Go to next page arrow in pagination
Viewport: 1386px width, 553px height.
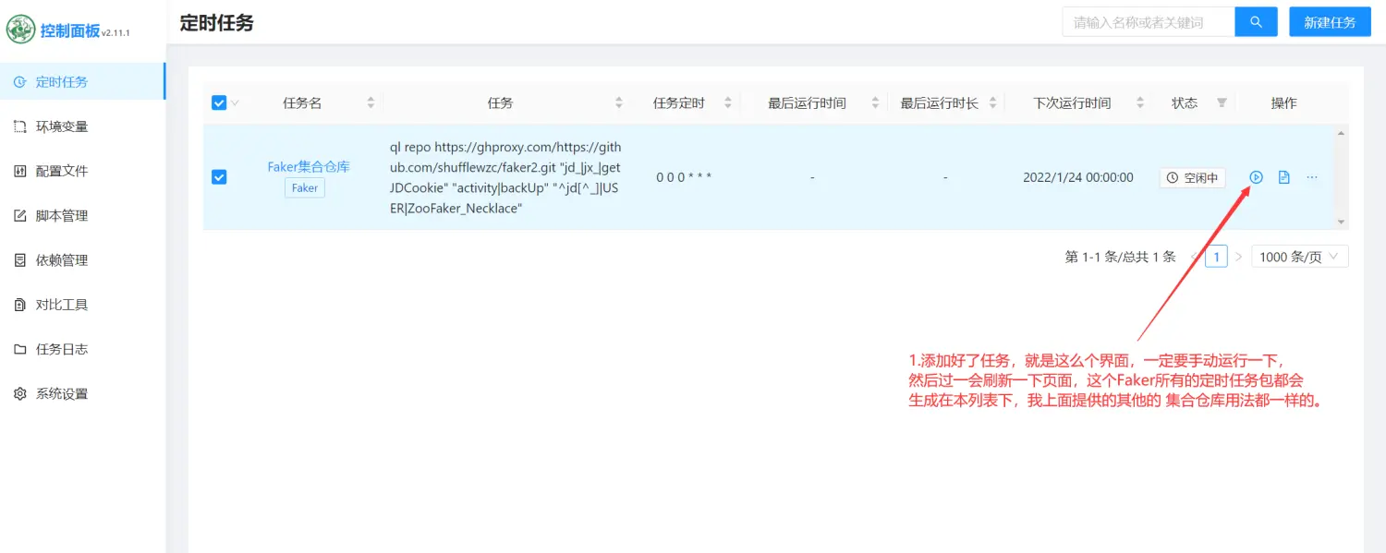tap(1239, 257)
